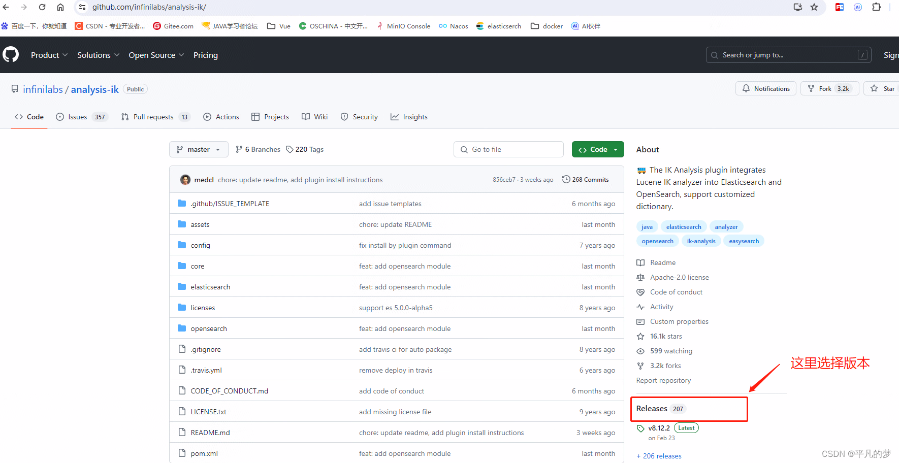Click the magnifier in the GitHub search bar
The image size is (899, 463).
[714, 55]
